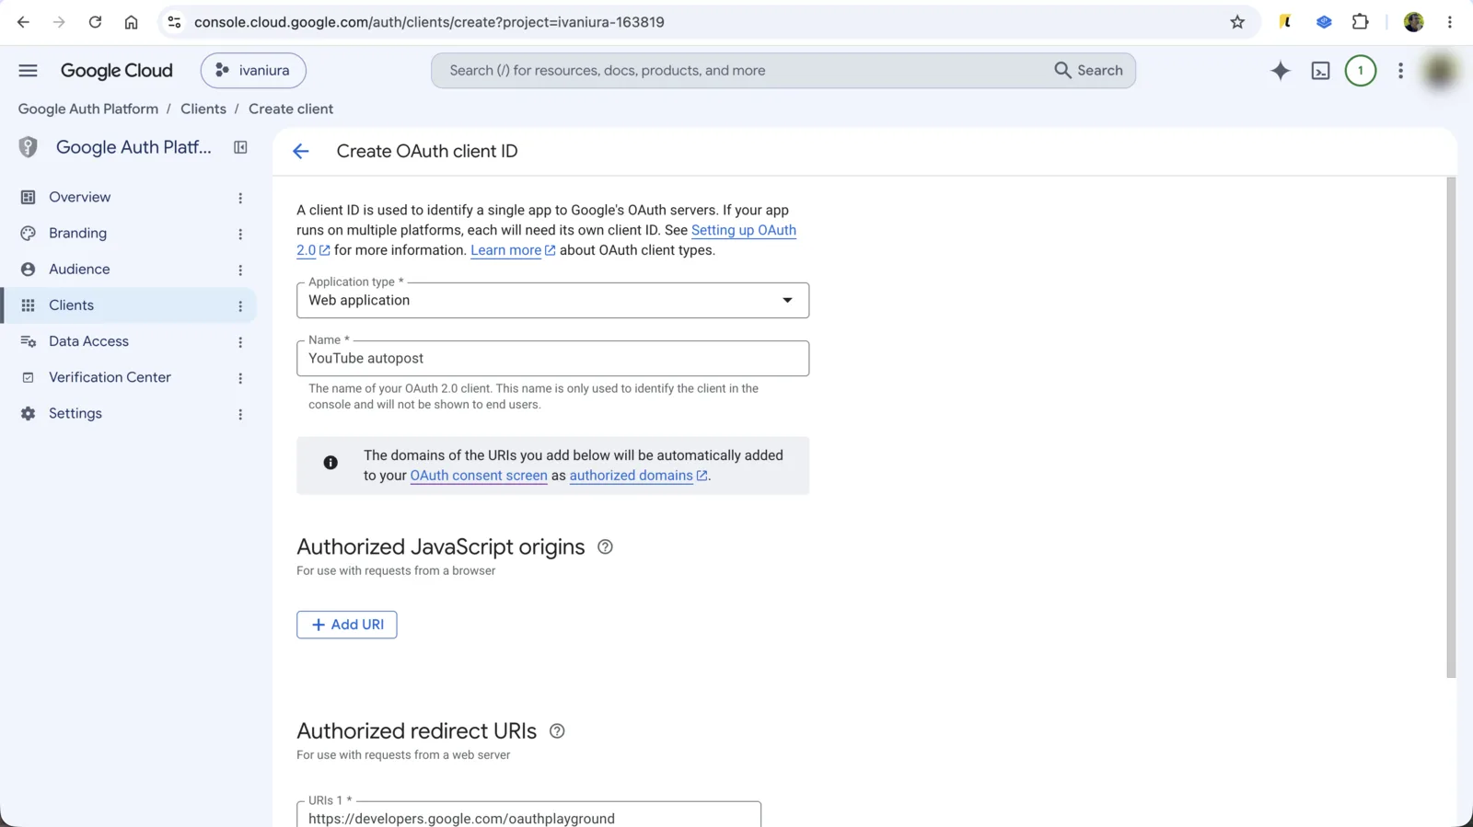Go to Clients breadcrumb link
The height and width of the screenshot is (827, 1473).
click(x=203, y=109)
